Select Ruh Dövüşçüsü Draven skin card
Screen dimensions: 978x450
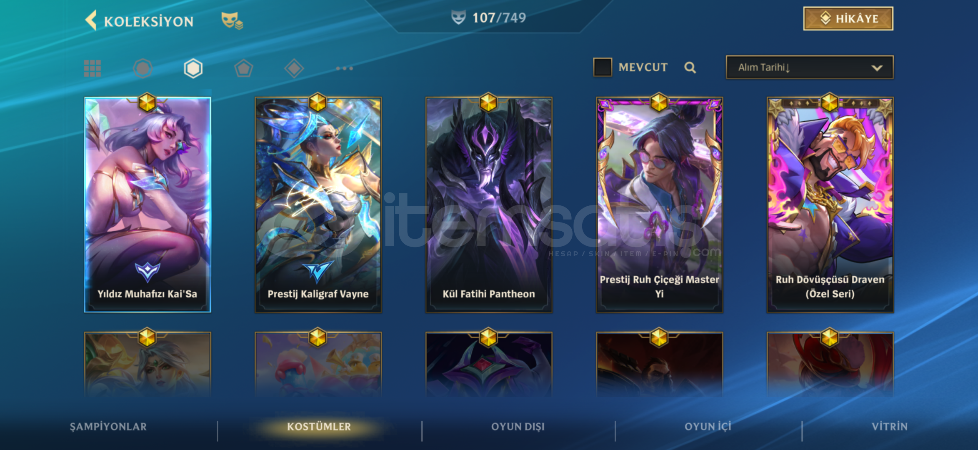tap(830, 205)
